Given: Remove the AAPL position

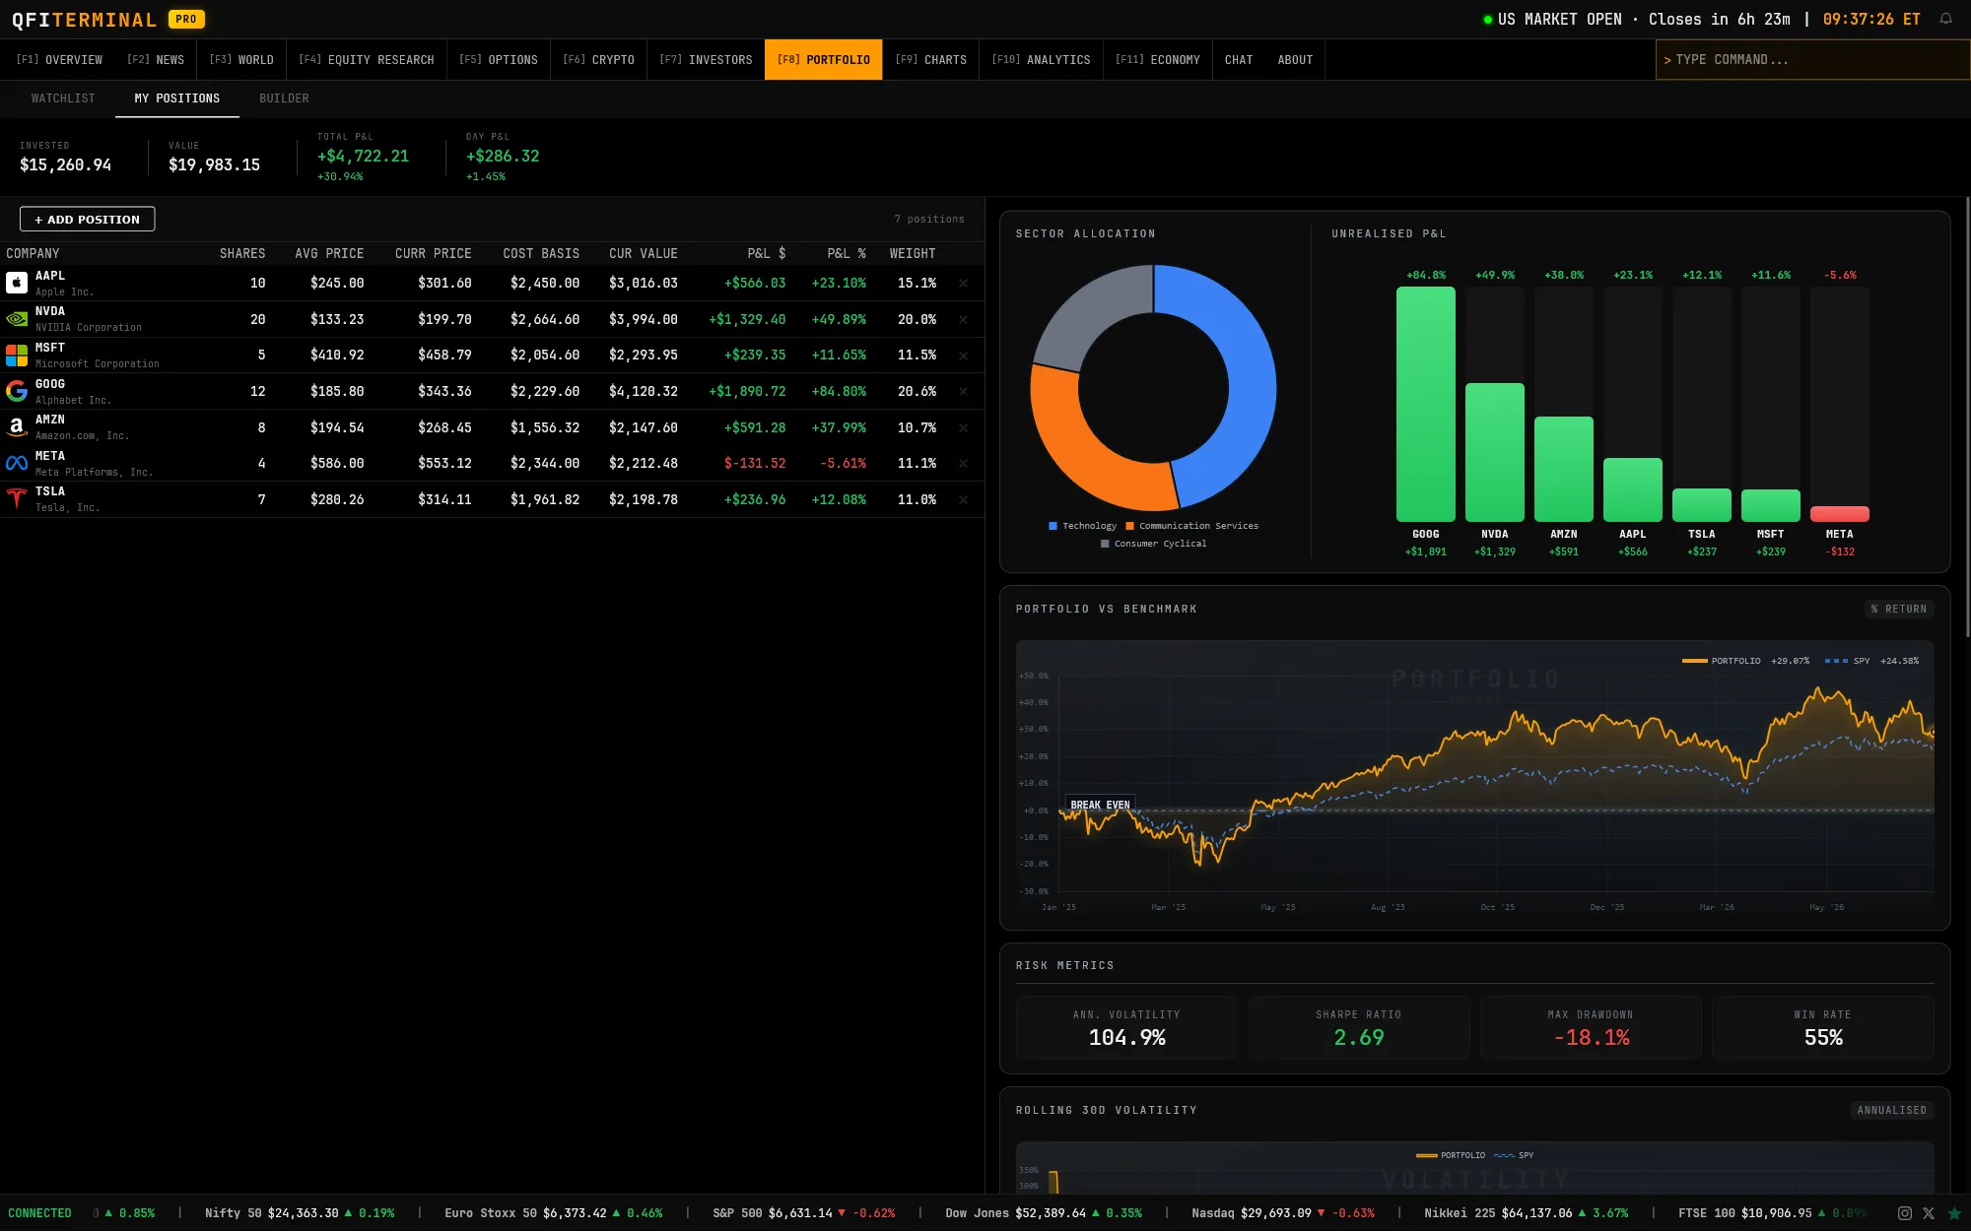Looking at the screenshot, I should click(x=963, y=284).
